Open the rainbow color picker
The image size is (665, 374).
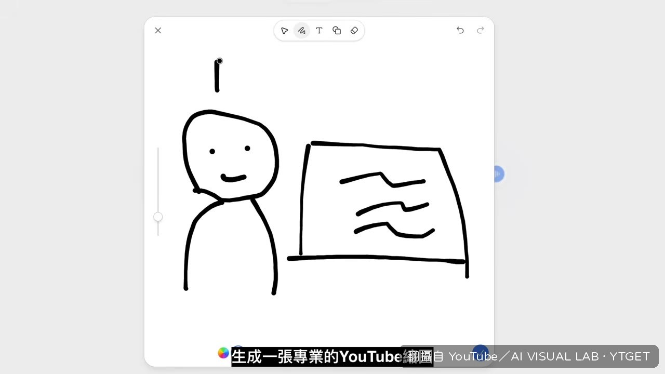point(223,353)
